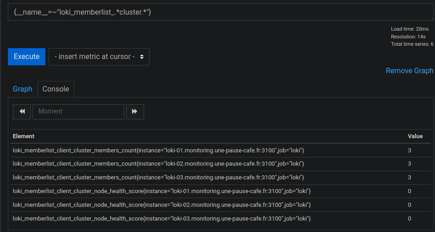435x232 pixels.
Task: Open the insert metric at cursor dropdown
Action: [x=99, y=57]
